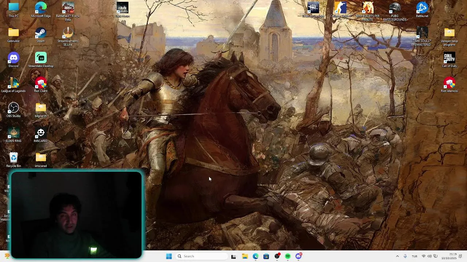467x262 pixels.
Task: Select the Recycle Bin
Action: click(13, 160)
